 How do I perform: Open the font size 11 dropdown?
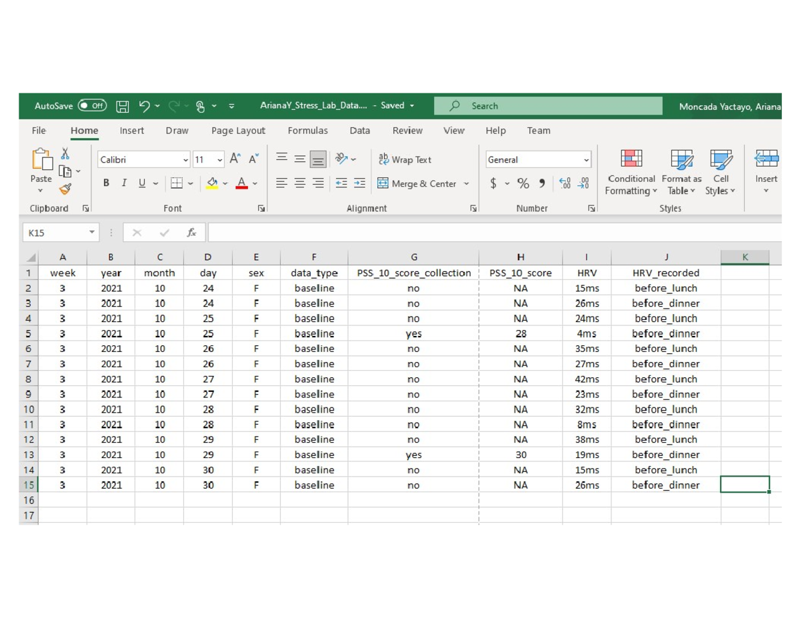(x=220, y=160)
